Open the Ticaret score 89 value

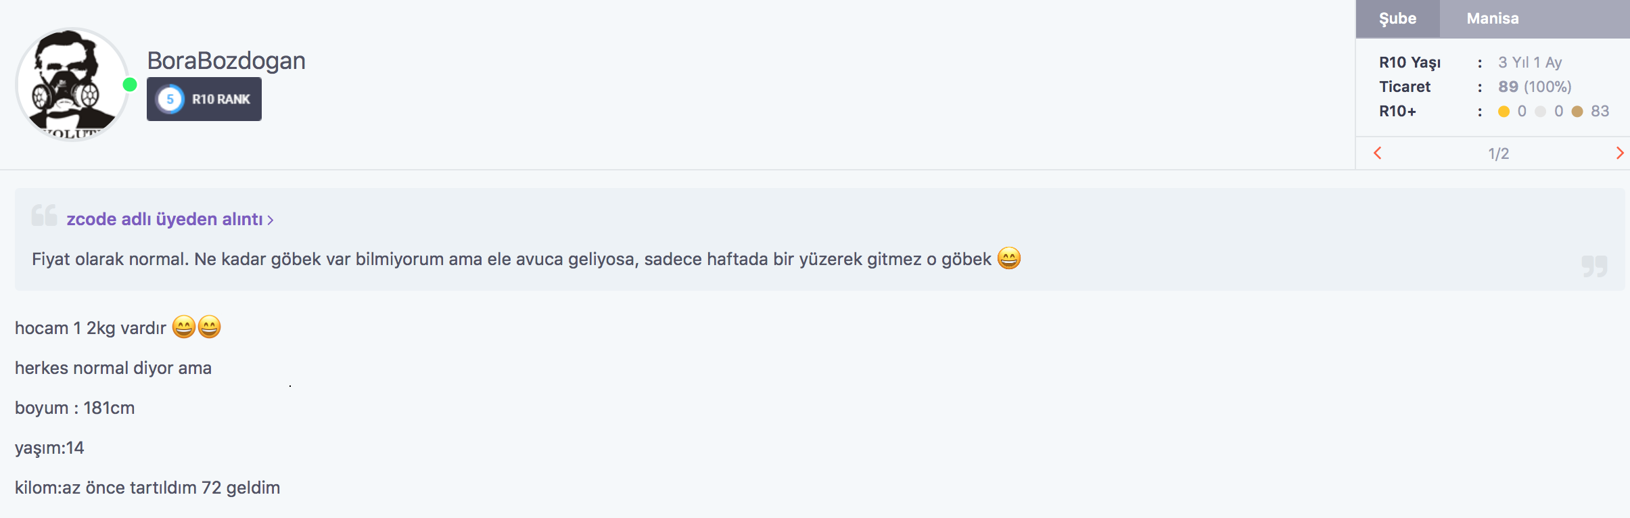1508,87
